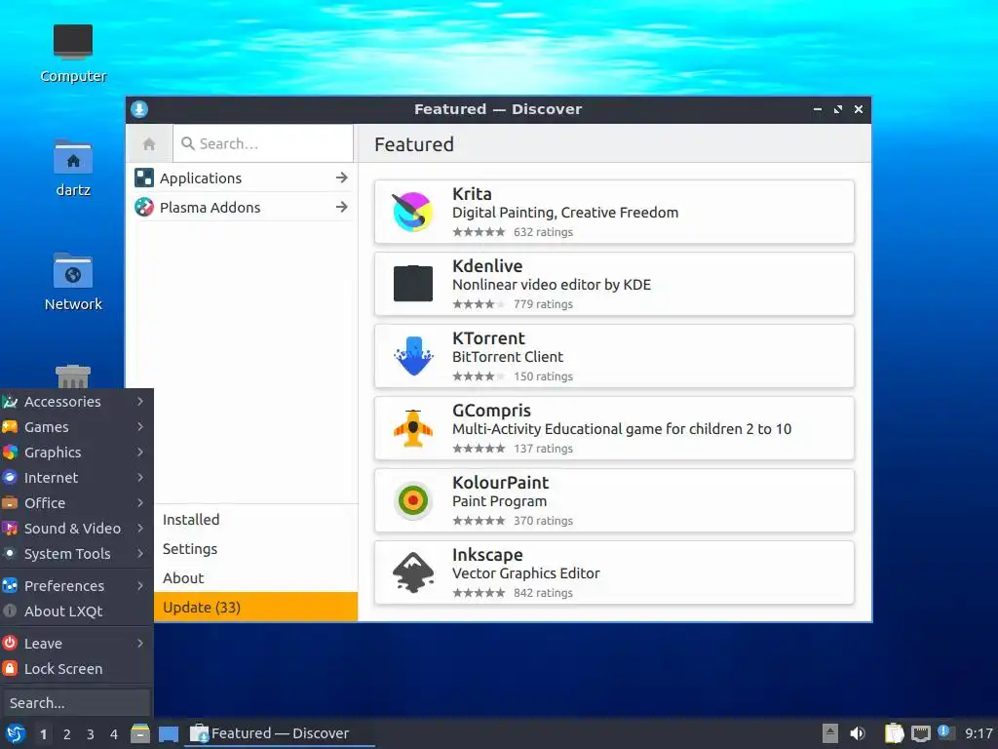Open the file manager taskbar launcher
This screenshot has height=749, width=998.
point(140,733)
